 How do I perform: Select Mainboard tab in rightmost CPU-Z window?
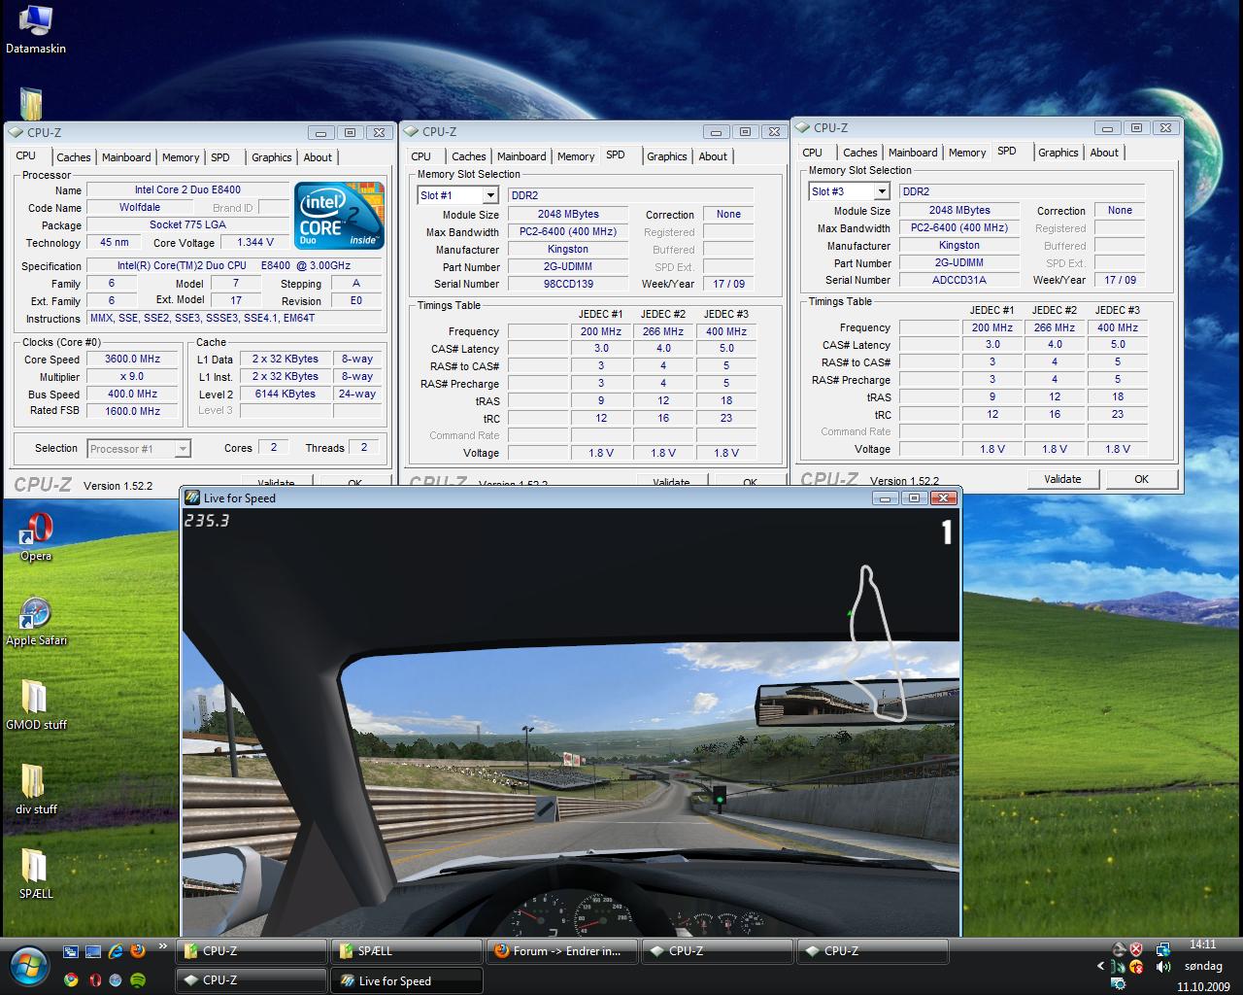(913, 153)
